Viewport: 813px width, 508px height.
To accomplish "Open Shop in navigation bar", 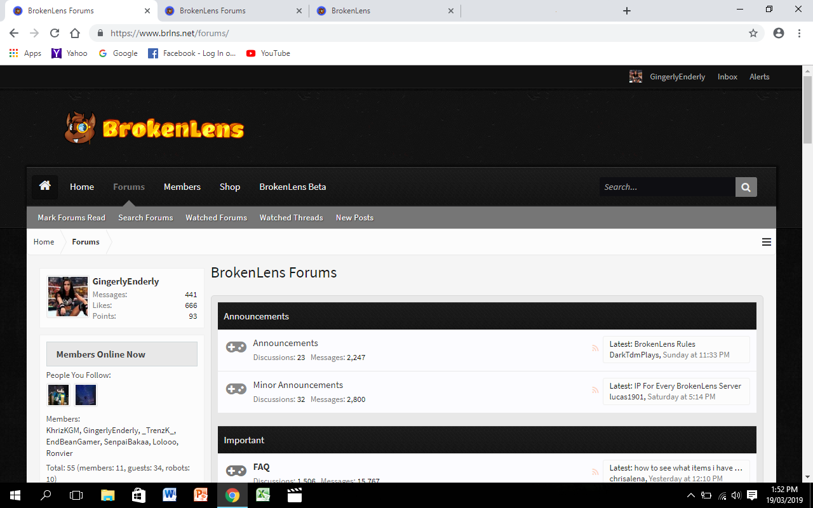I will tap(230, 187).
